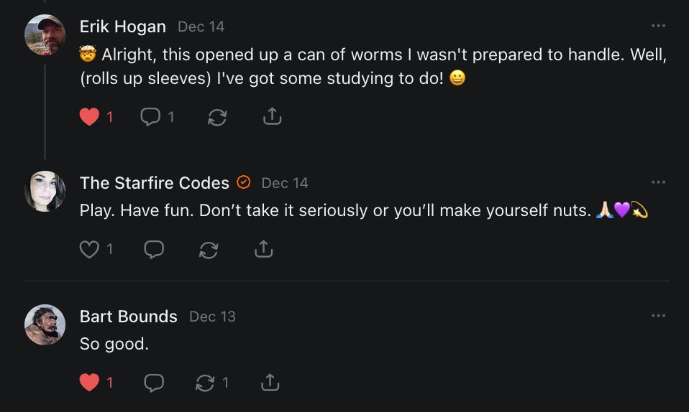This screenshot has height=412, width=689.
Task: Open Bart Bounds' profile name link
Action: 128,317
